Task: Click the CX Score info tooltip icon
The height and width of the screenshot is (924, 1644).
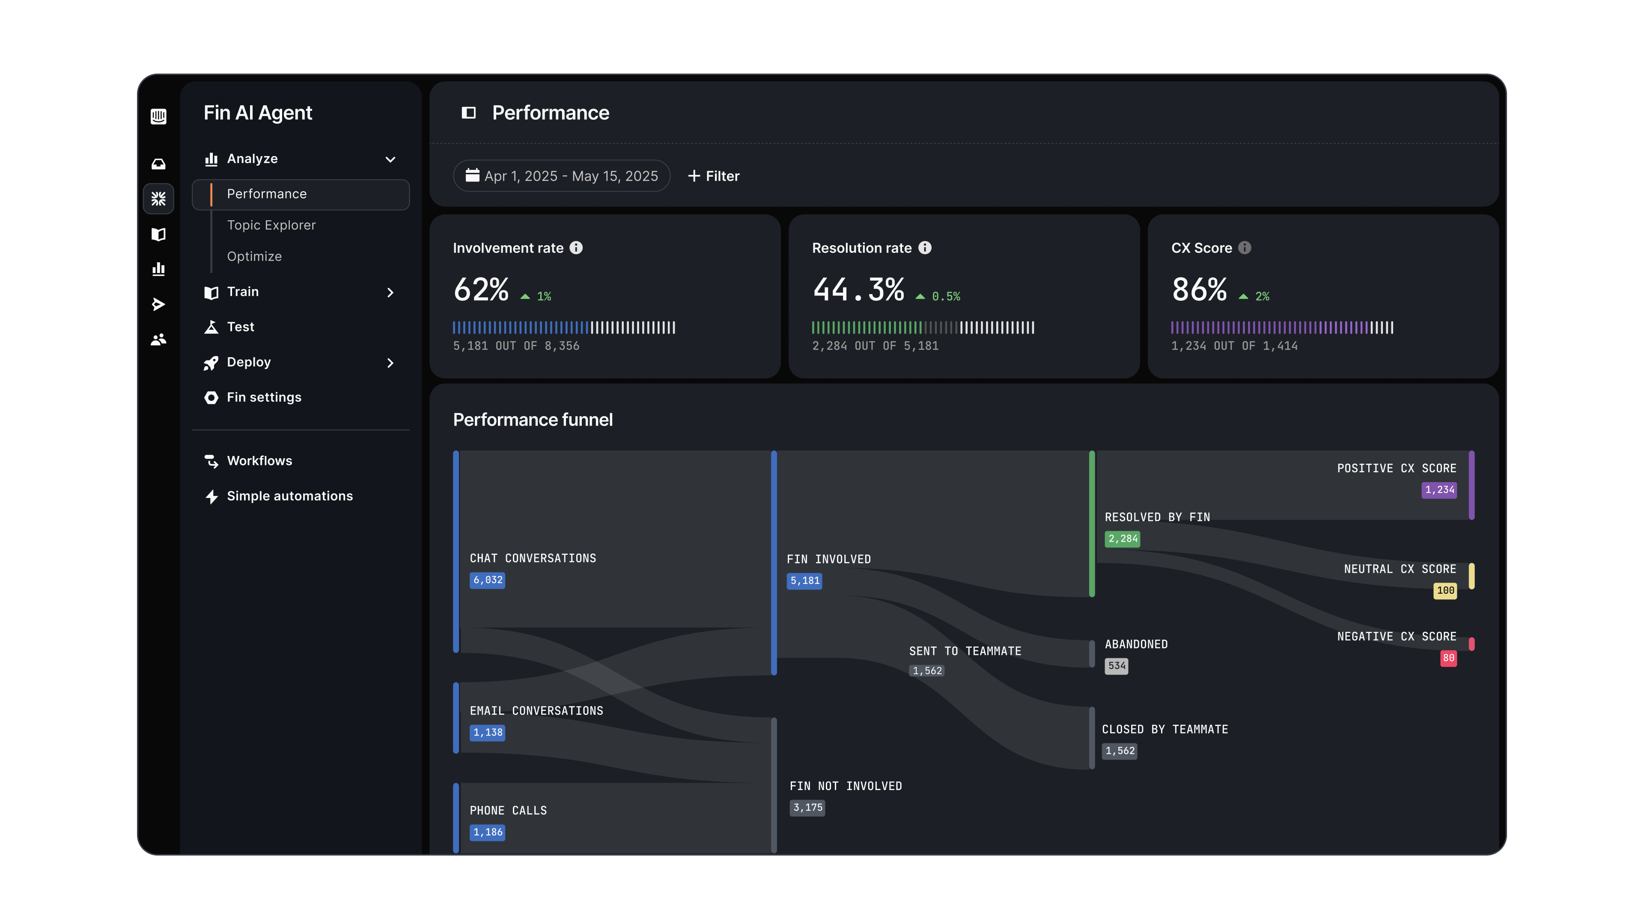Action: click(1246, 248)
